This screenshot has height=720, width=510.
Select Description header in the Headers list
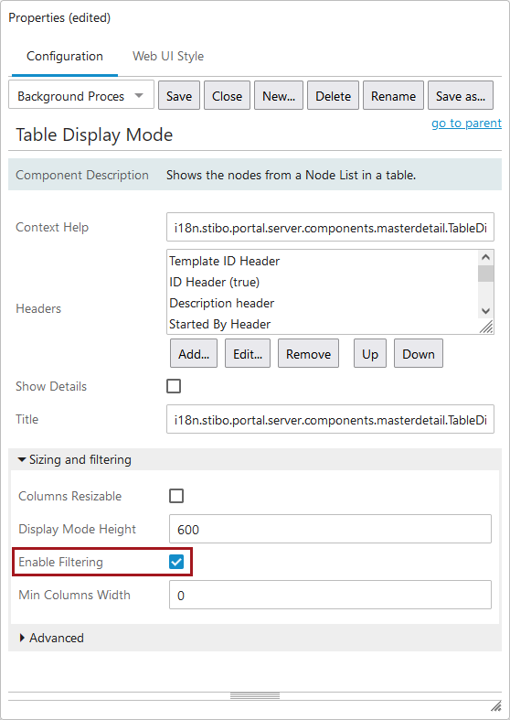pos(222,303)
